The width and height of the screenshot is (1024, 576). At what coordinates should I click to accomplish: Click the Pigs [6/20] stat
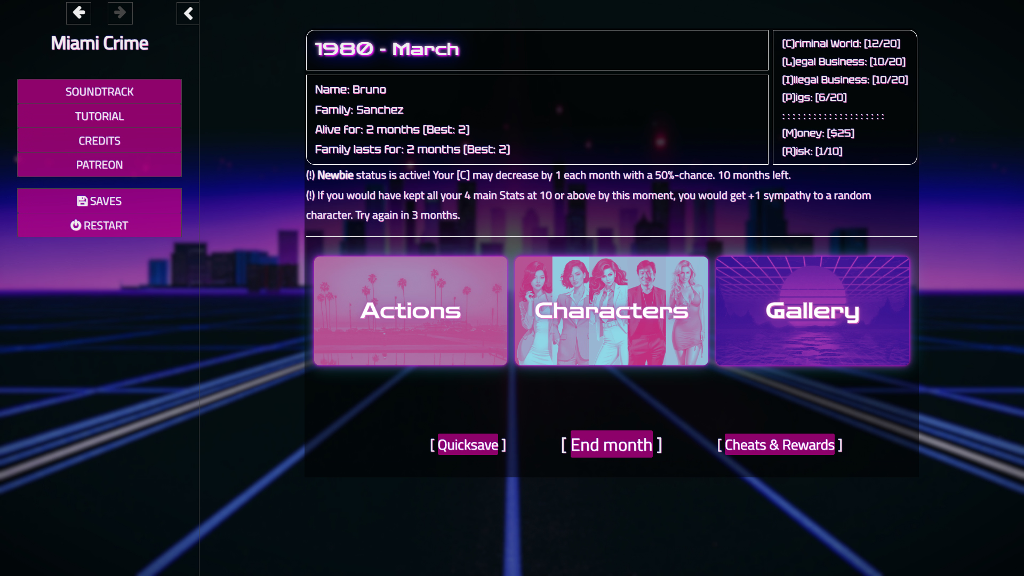click(814, 98)
